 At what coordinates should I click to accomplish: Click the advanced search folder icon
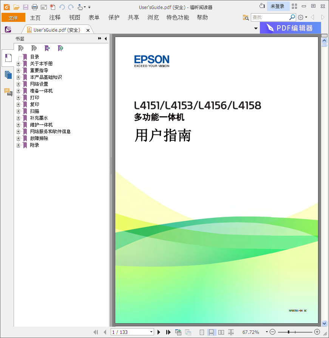coord(246,17)
